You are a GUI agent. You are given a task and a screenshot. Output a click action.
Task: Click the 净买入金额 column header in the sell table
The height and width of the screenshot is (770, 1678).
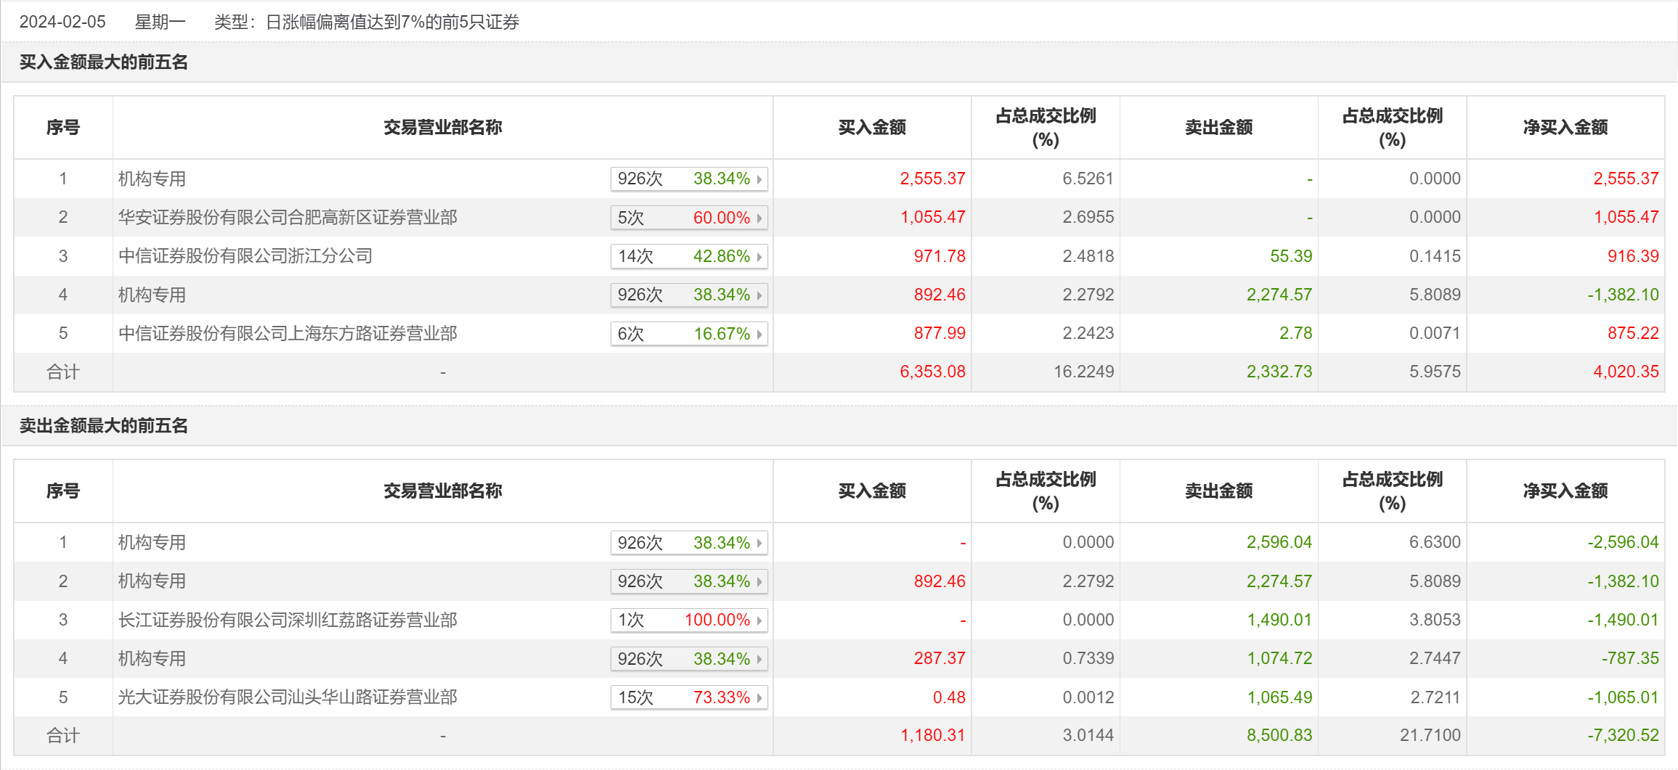pyautogui.click(x=1565, y=491)
